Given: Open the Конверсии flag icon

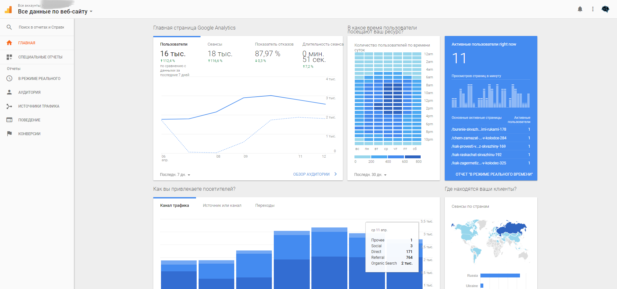Looking at the screenshot, I should [9, 134].
